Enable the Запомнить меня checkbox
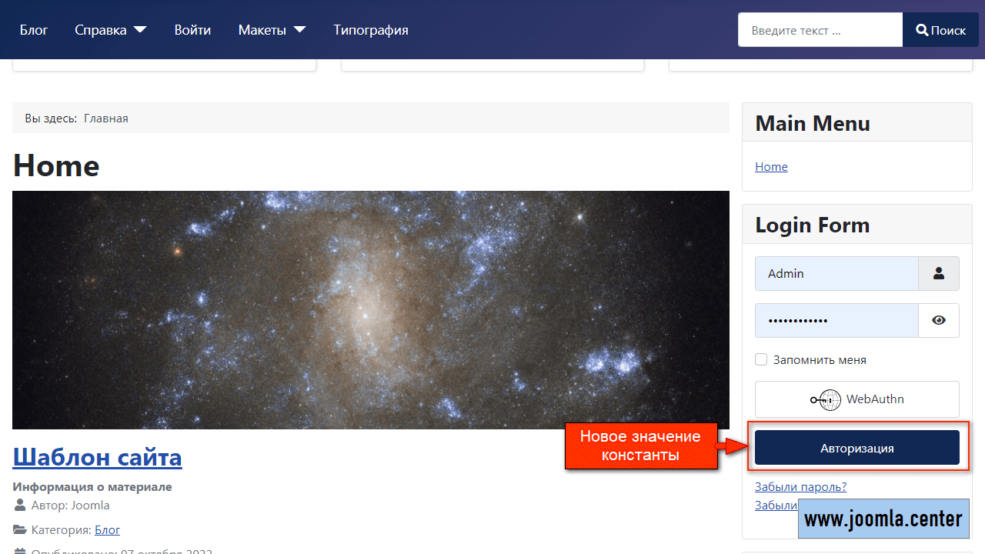The height and width of the screenshot is (554, 985). point(761,360)
